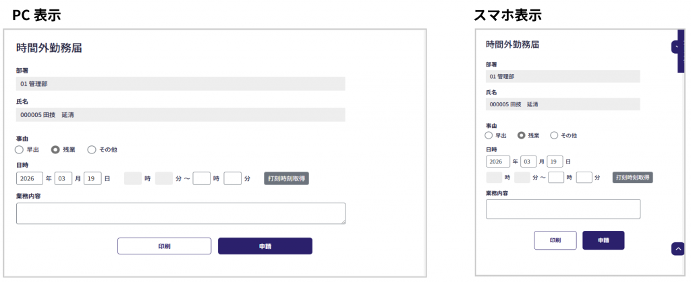Tap 印刷 button in smartphone view

tap(555, 240)
